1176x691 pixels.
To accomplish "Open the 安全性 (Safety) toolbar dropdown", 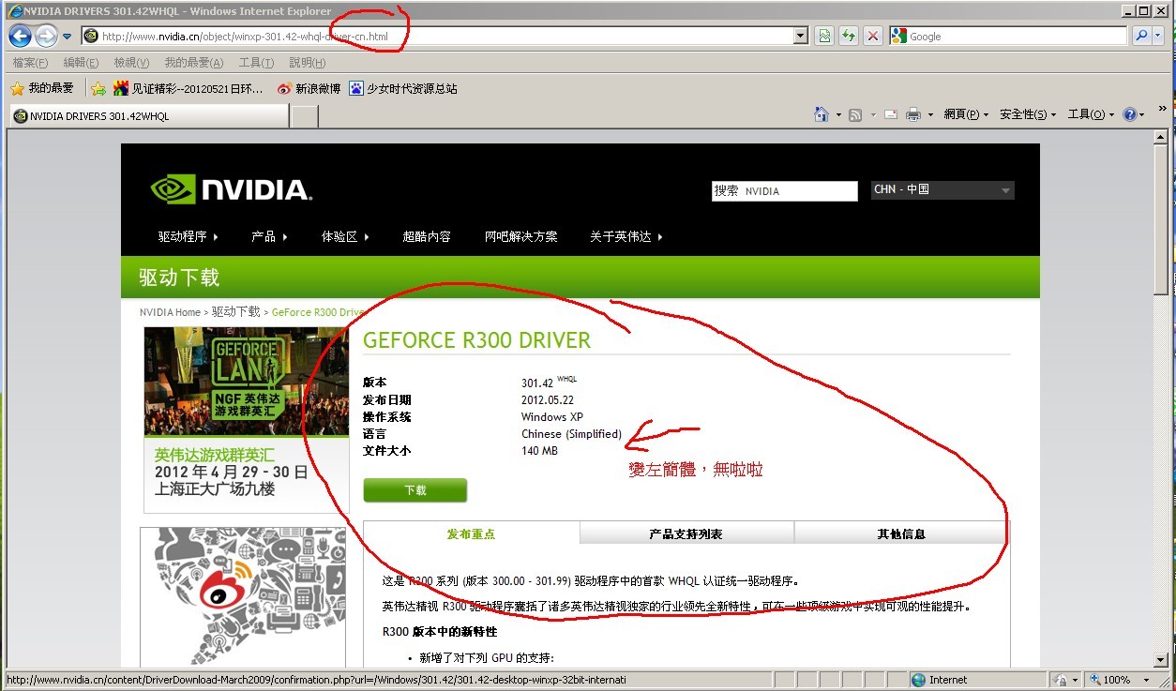I will click(1027, 114).
